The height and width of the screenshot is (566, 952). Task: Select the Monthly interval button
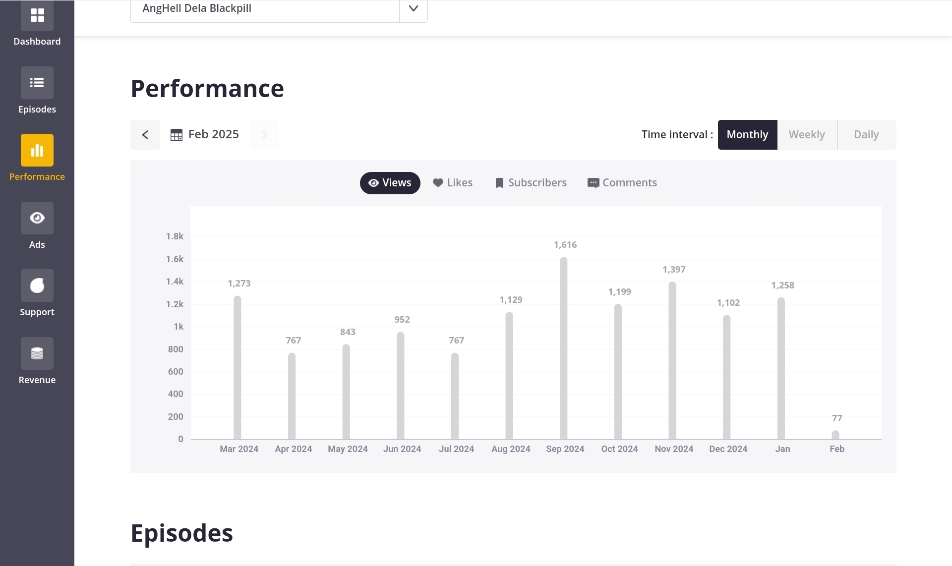pyautogui.click(x=747, y=135)
